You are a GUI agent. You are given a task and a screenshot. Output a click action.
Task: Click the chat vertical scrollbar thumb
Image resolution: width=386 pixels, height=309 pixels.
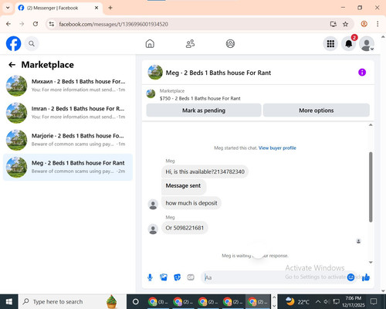click(x=371, y=187)
